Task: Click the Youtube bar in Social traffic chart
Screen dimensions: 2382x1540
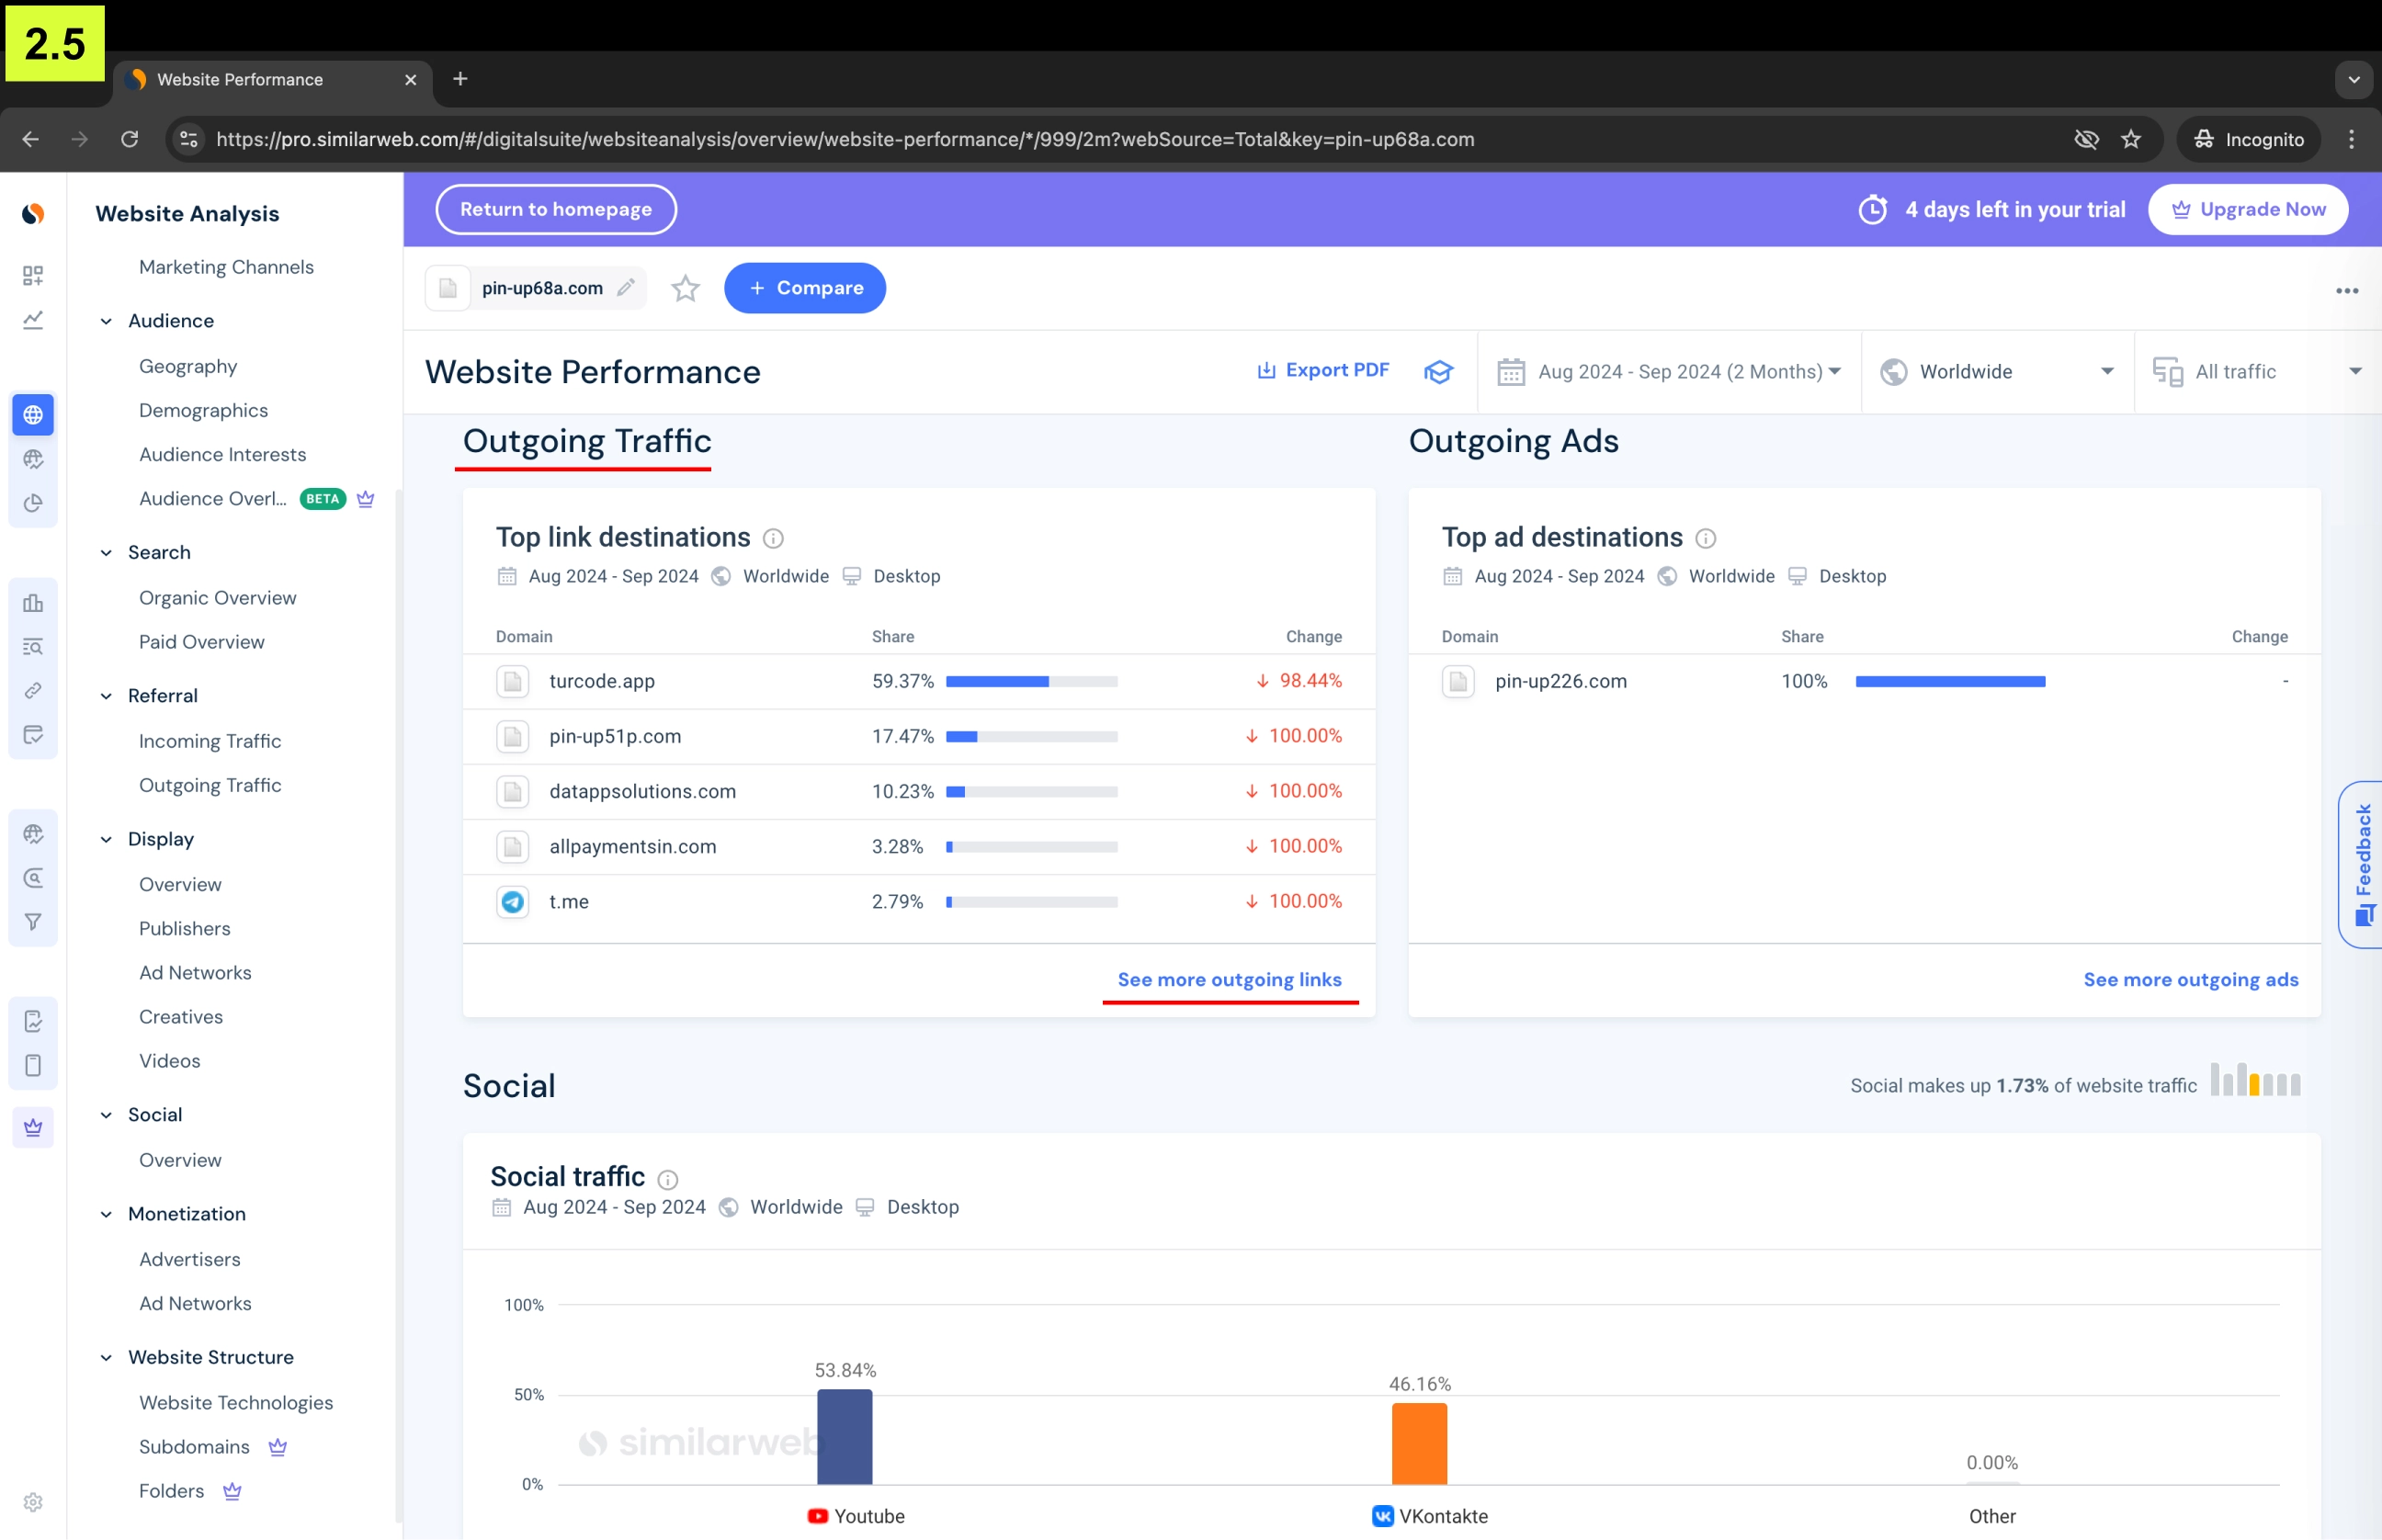Action: (x=844, y=1436)
